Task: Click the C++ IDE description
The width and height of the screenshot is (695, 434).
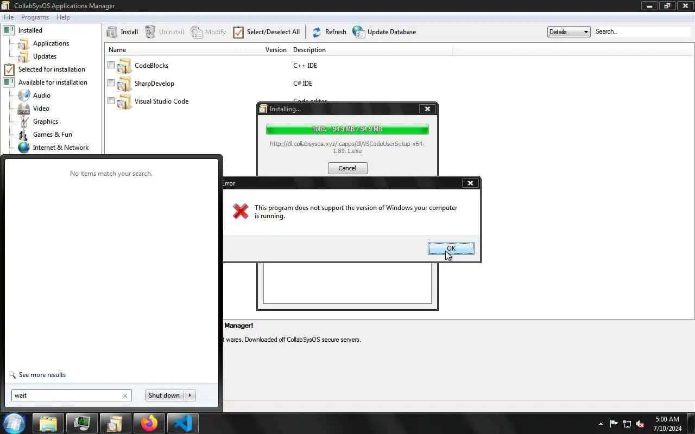Action: pyautogui.click(x=305, y=66)
